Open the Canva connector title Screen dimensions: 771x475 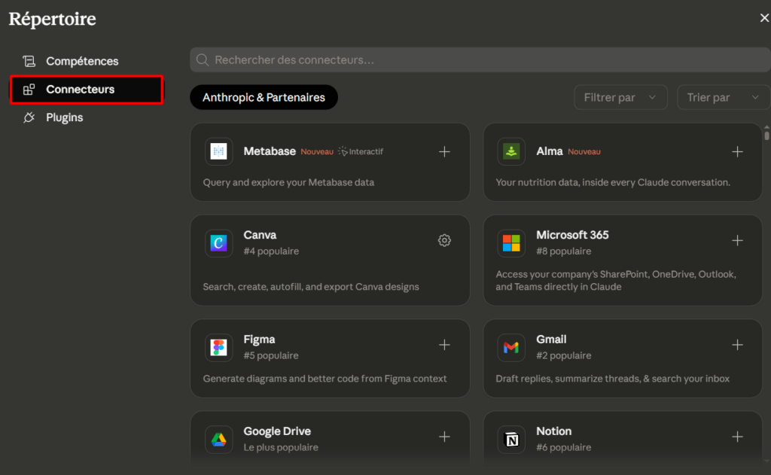[260, 235]
